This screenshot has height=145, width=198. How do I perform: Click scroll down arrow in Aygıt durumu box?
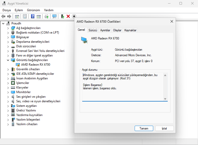click(x=165, y=99)
